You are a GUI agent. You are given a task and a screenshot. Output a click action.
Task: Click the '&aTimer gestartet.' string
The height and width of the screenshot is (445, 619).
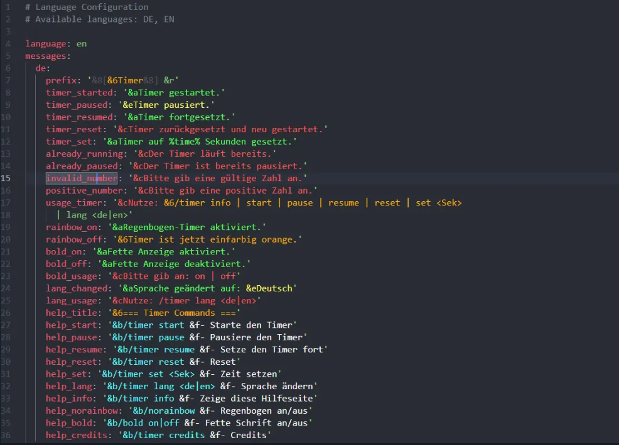tap(174, 93)
